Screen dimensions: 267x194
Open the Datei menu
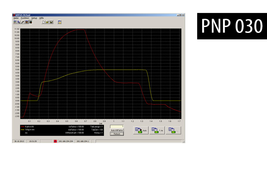(16, 18)
